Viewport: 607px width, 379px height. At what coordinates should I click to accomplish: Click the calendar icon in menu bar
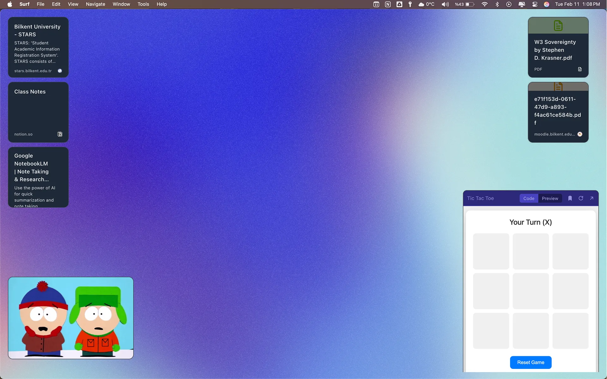point(376,4)
